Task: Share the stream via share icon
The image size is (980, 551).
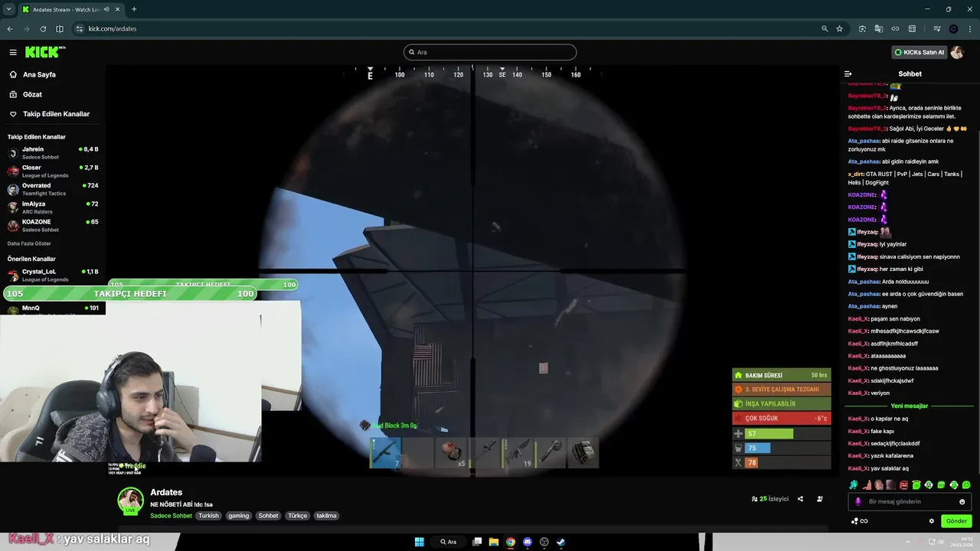Action: 800,499
